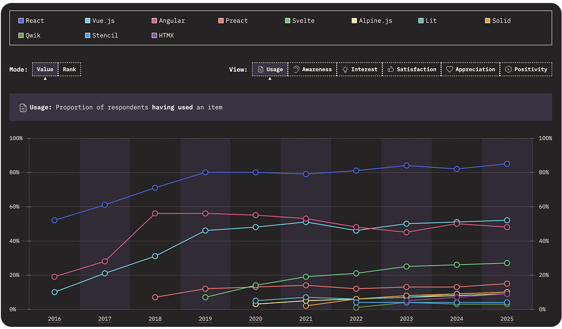The image size is (562, 329).
Task: Click Angular's 2023 data point
Action: tap(407, 232)
